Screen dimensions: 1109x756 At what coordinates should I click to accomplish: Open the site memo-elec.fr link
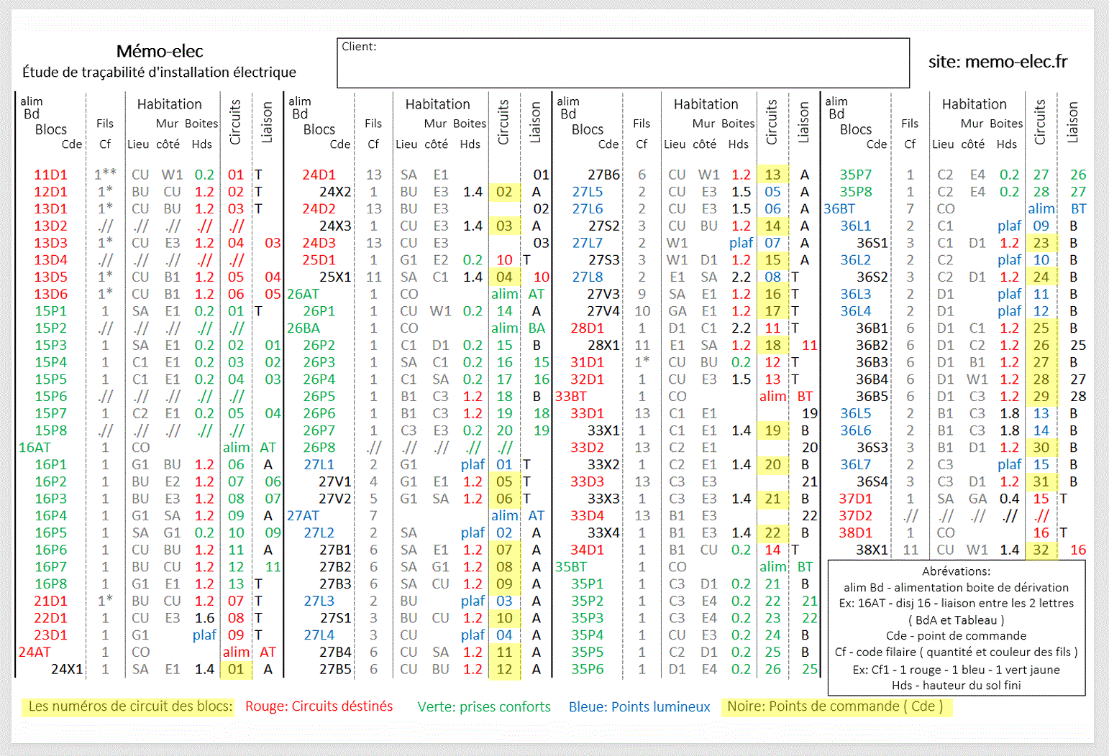998,62
